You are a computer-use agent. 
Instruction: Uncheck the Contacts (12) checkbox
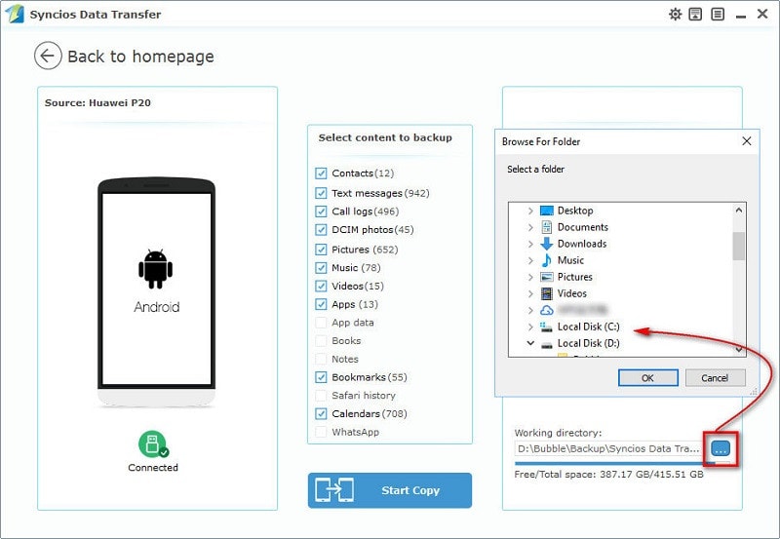click(321, 173)
